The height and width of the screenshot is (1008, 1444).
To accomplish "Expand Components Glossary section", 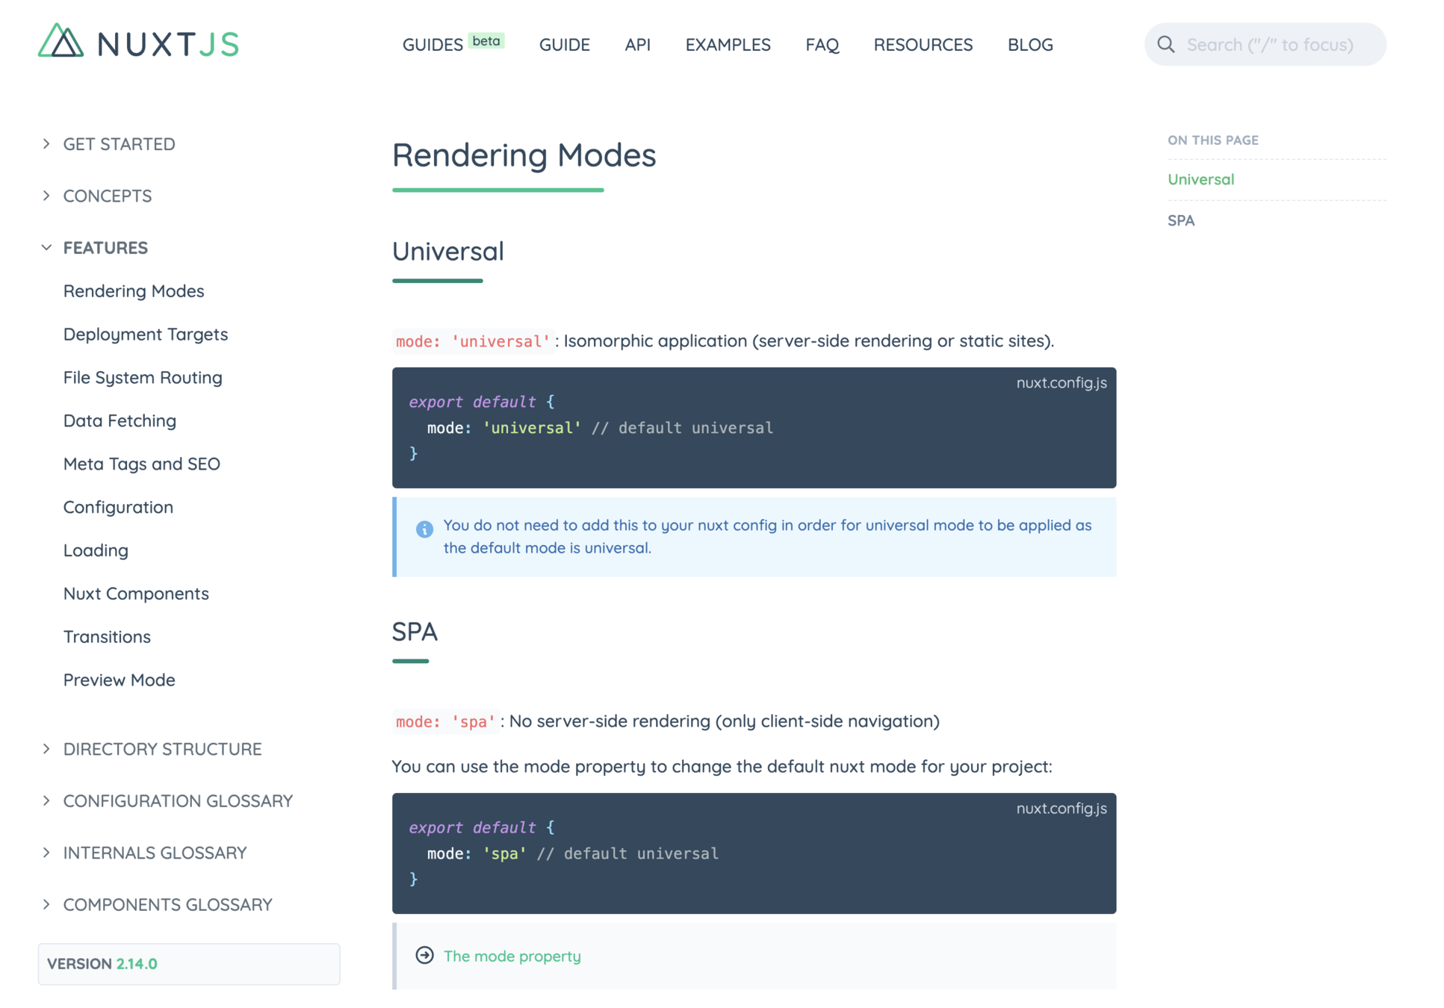I will click(x=46, y=904).
